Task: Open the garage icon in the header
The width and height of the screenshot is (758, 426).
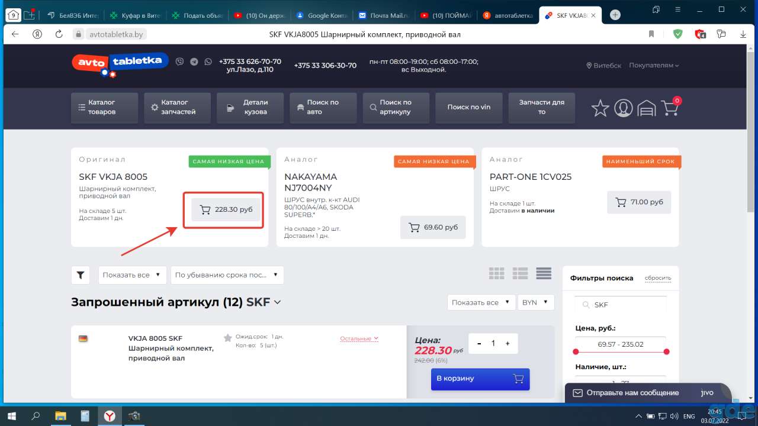Action: (x=647, y=108)
